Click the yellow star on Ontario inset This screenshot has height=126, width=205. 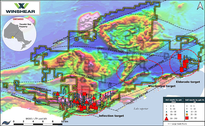coord(12,37)
